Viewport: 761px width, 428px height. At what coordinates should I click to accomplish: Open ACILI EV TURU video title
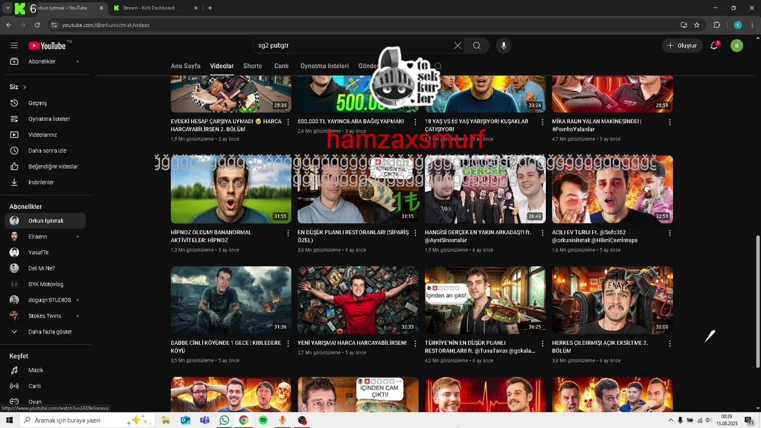coord(595,237)
